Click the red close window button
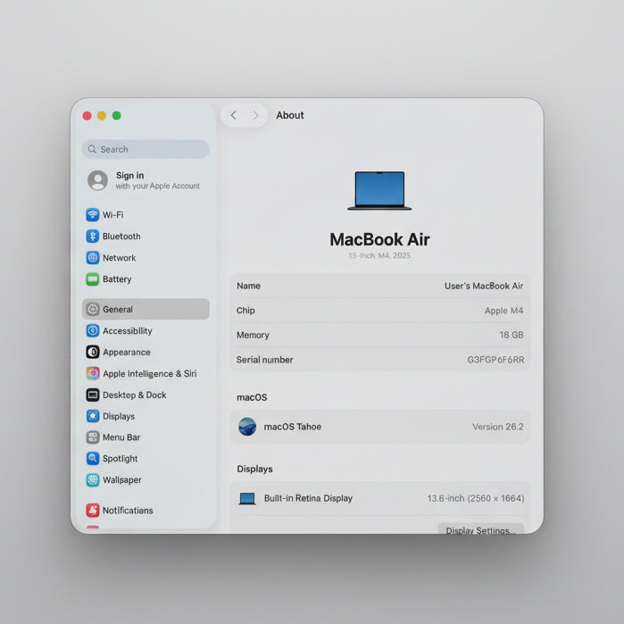The image size is (624, 624). click(87, 116)
